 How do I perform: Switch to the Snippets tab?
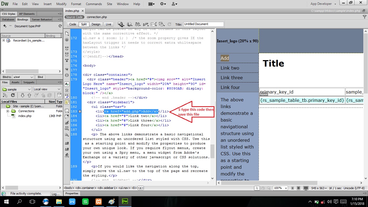pyautogui.click(x=29, y=82)
